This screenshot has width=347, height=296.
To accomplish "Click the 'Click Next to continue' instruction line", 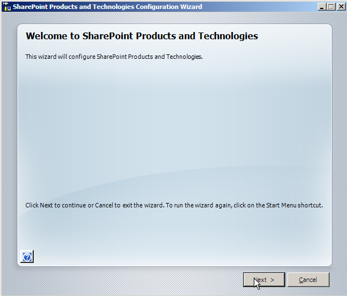I will click(174, 205).
